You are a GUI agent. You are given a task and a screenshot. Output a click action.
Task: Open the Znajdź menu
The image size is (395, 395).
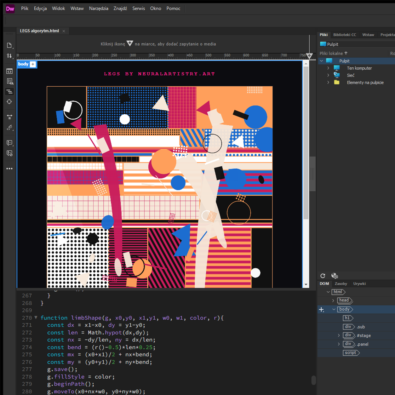click(120, 9)
